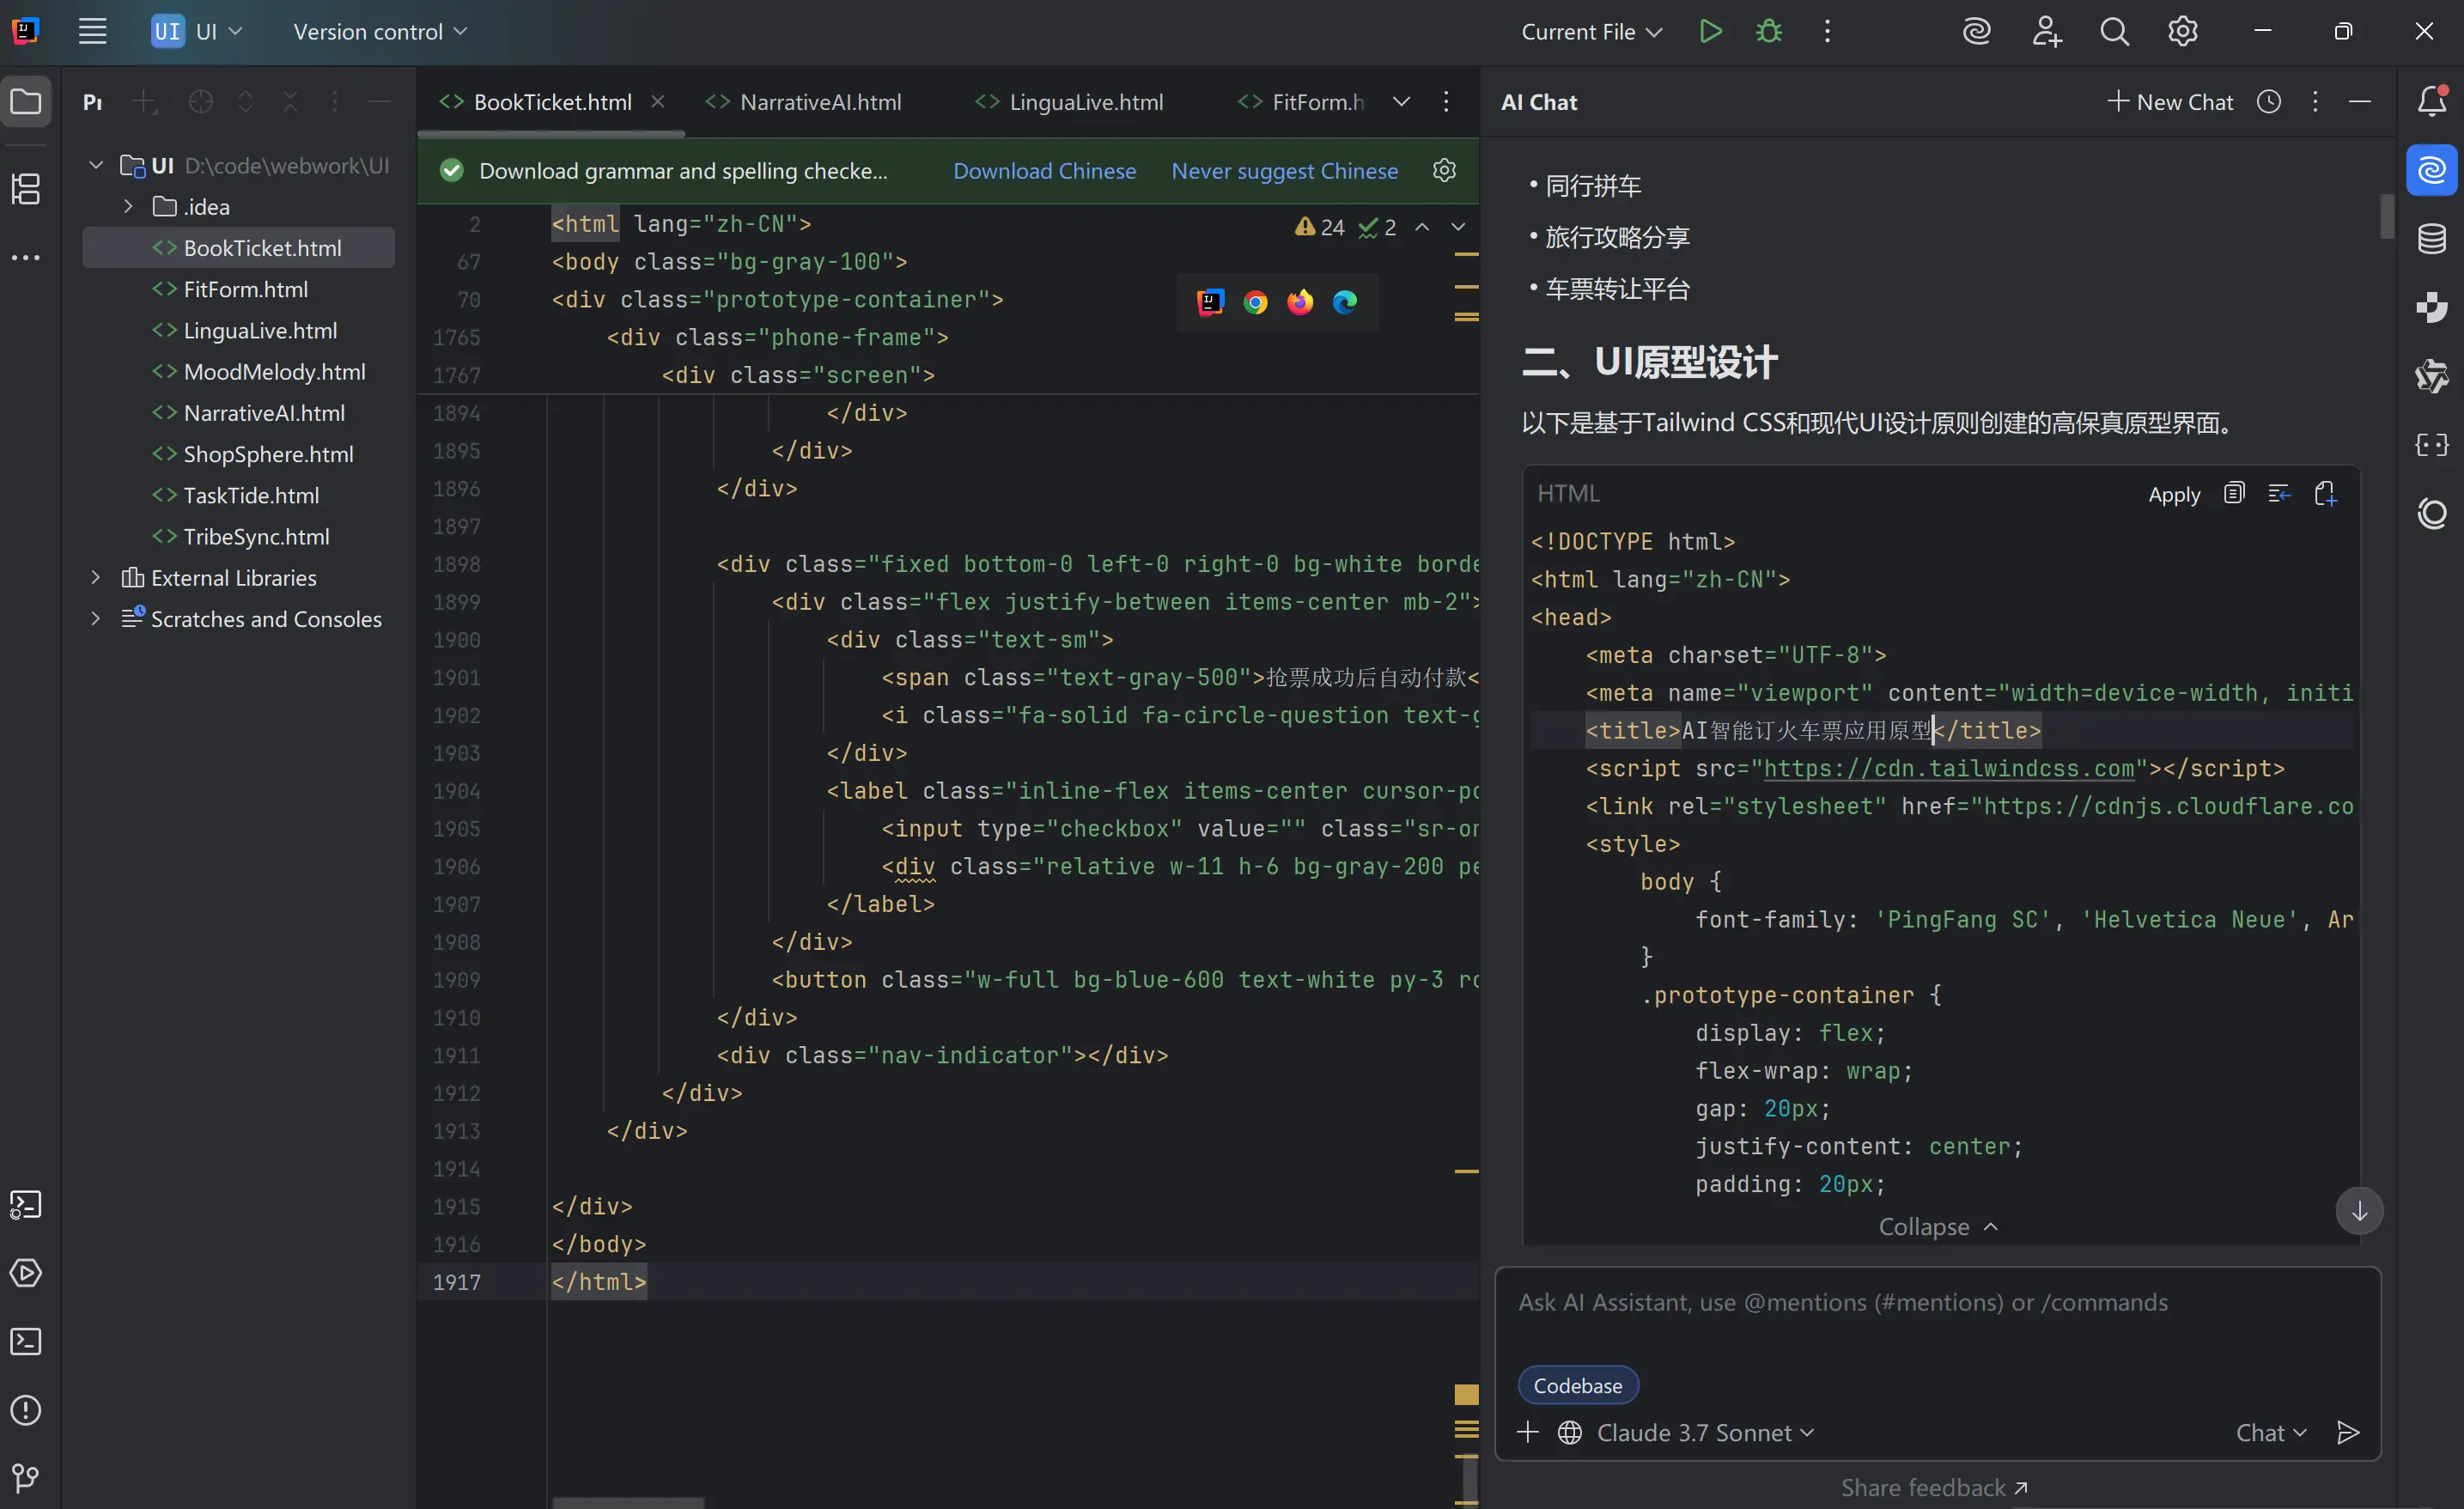2464x1509 pixels.
Task: Open MoodMelody.html in the project tree
Action: [x=273, y=371]
